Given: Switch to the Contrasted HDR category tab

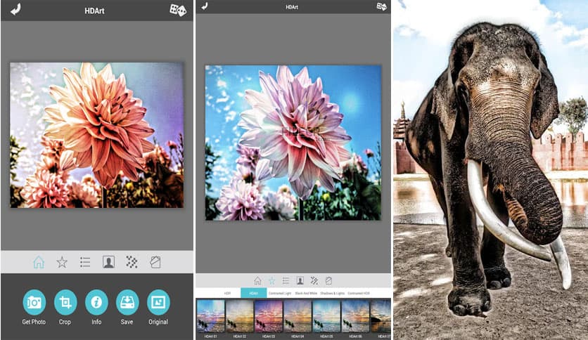Looking at the screenshot, I should pos(359,293).
